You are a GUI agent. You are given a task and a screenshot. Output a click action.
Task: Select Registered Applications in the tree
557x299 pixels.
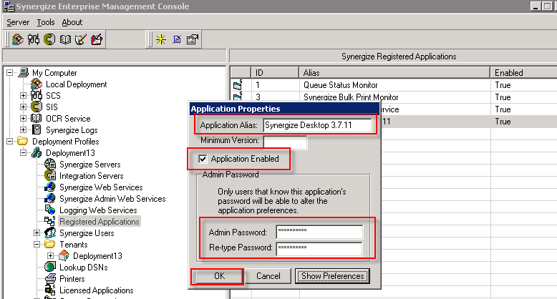[99, 222]
